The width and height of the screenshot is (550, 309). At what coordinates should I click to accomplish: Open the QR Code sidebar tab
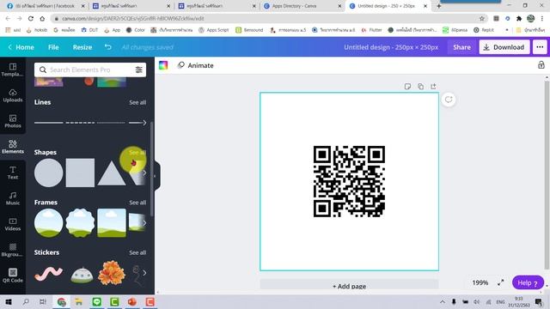tap(13, 276)
